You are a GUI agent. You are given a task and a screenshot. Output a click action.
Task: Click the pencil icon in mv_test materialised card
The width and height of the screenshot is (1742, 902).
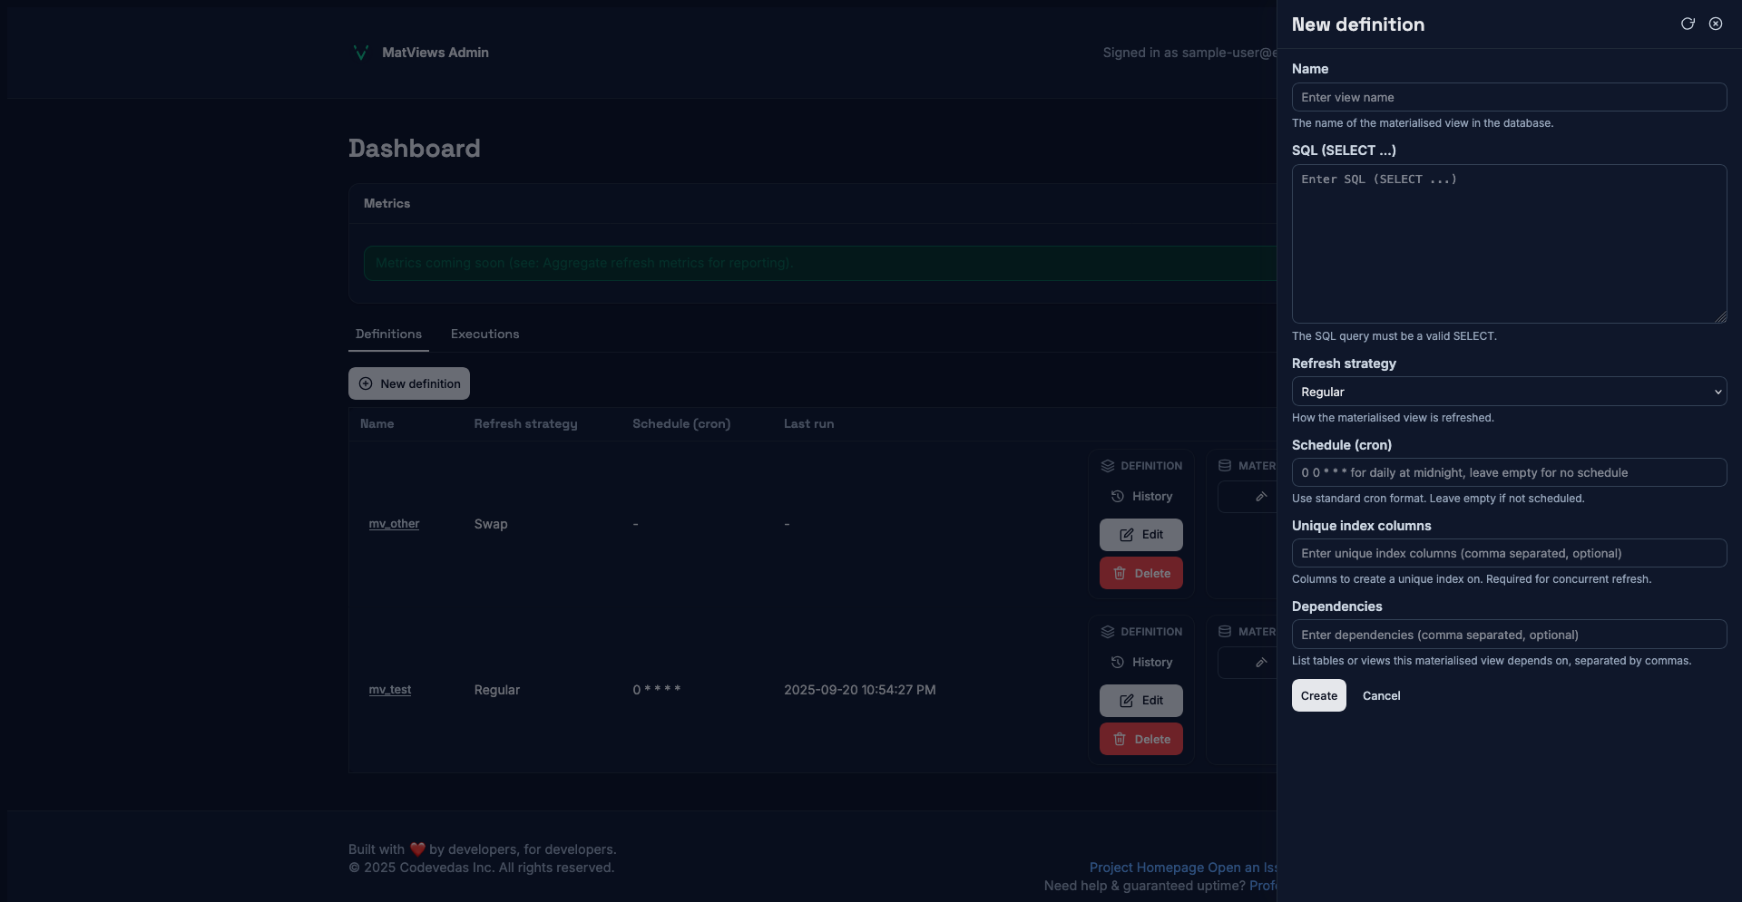[x=1260, y=663]
